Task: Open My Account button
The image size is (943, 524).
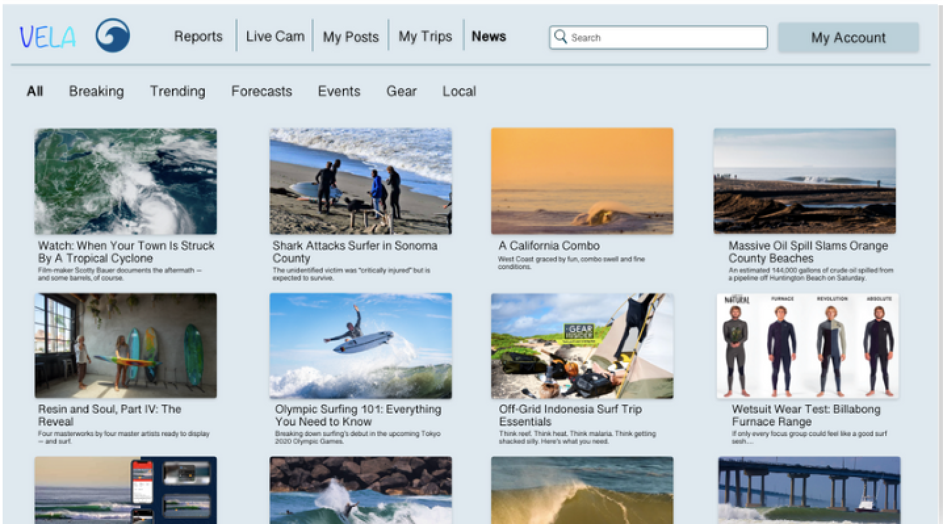Action: (848, 37)
